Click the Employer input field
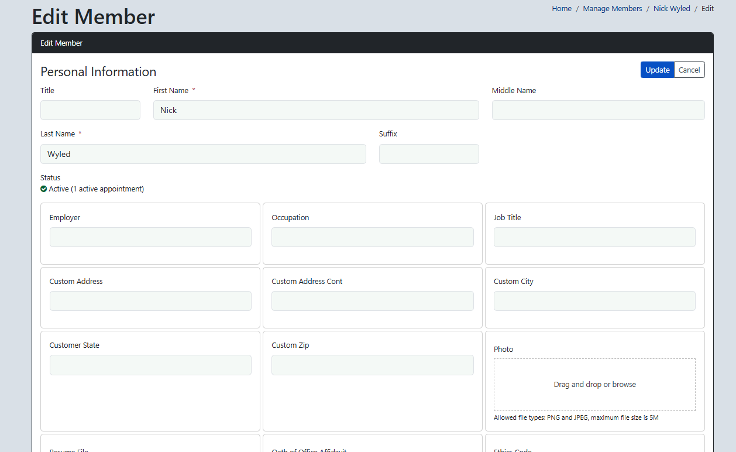The height and width of the screenshot is (452, 736). coord(150,237)
